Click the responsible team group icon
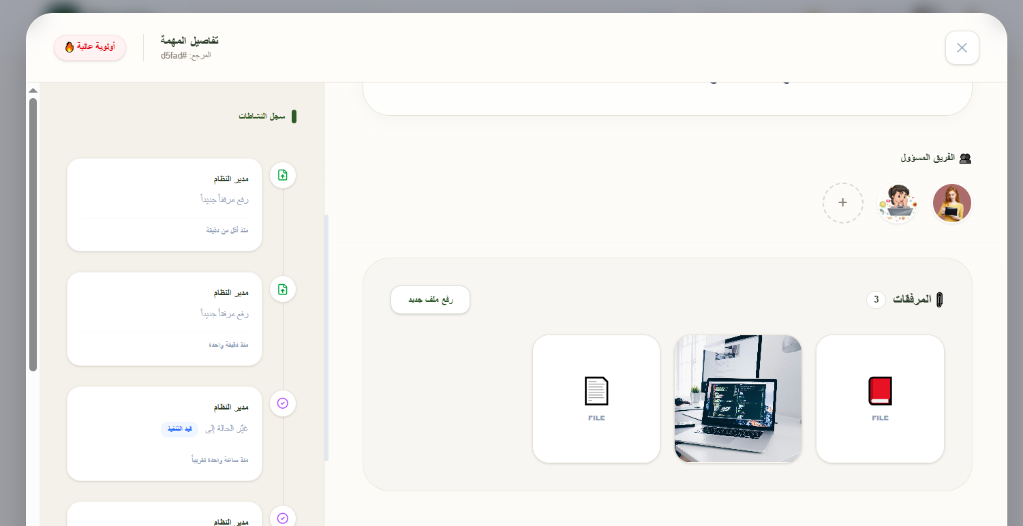Image resolution: width=1023 pixels, height=526 pixels. 964,158
